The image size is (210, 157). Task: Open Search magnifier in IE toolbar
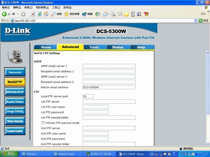point(53,14)
